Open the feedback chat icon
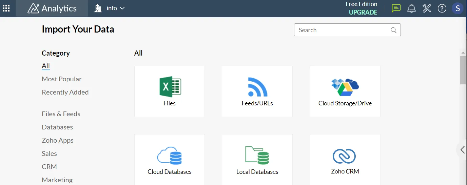467x185 pixels. click(396, 8)
